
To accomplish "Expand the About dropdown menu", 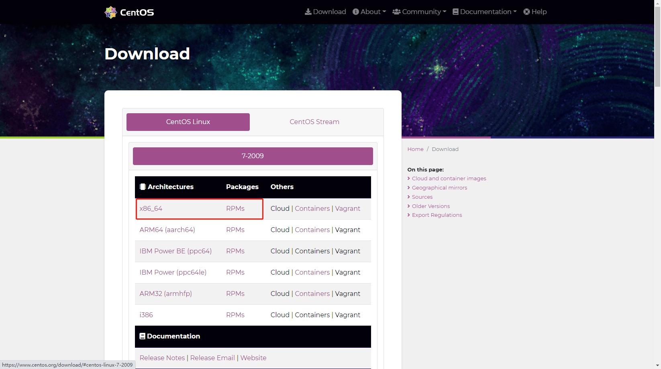I will click(x=369, y=12).
